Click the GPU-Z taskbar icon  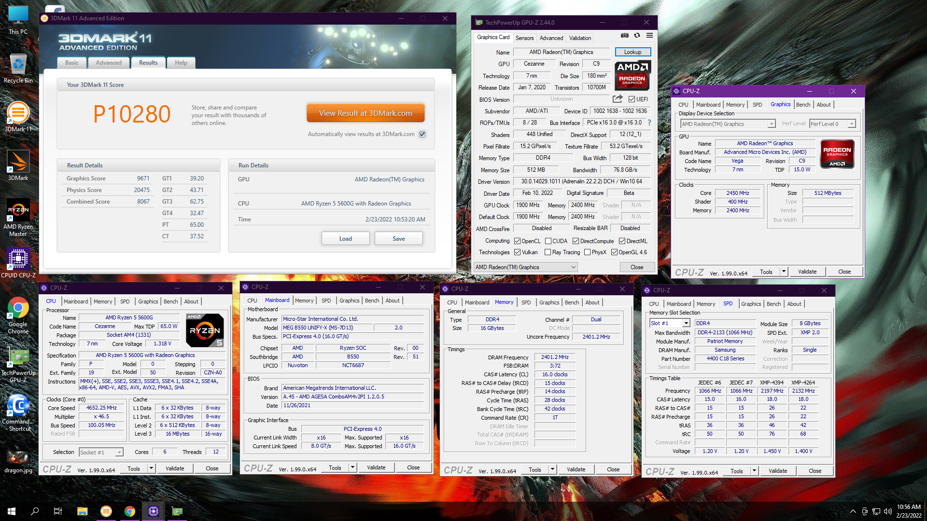click(177, 511)
